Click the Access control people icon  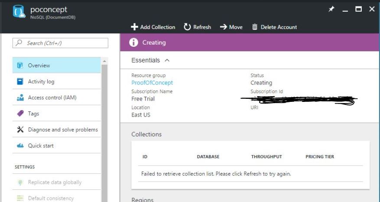tap(20, 98)
